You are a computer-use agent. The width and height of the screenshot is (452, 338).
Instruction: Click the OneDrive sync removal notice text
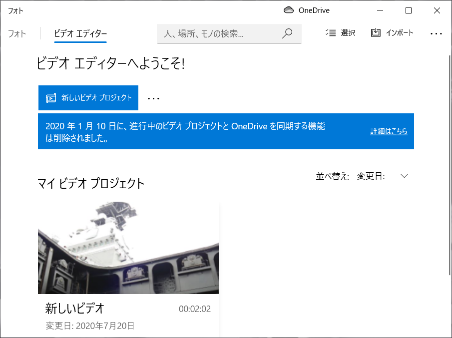click(x=185, y=132)
